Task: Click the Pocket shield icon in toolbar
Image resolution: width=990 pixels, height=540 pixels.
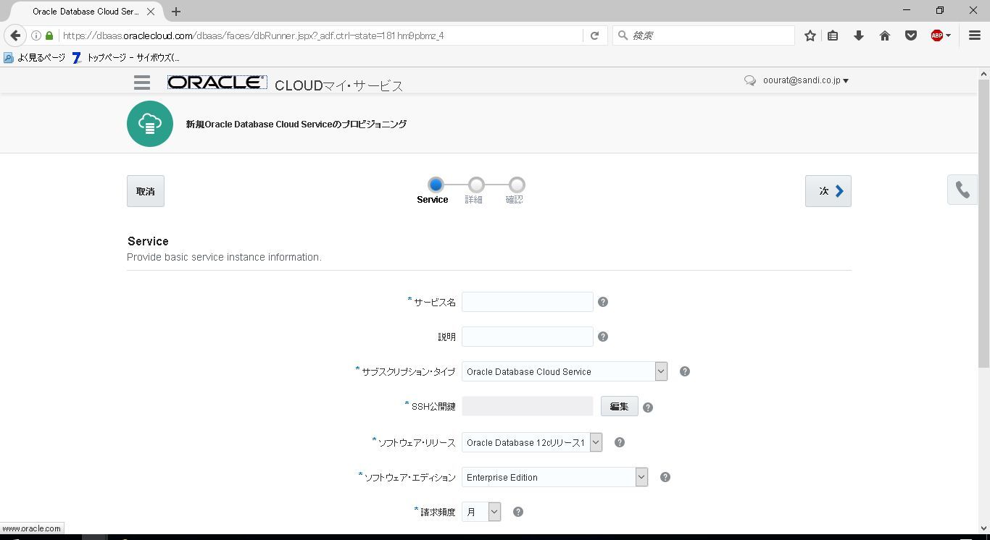Action: pyautogui.click(x=911, y=35)
